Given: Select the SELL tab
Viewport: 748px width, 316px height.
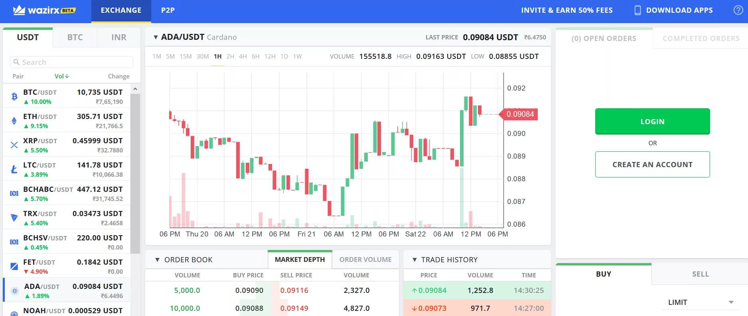Looking at the screenshot, I should (x=701, y=274).
